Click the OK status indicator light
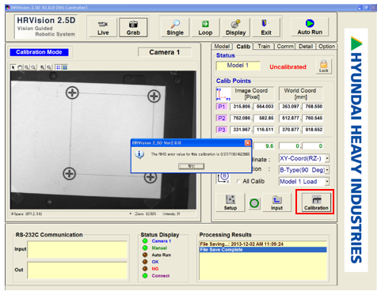381x295 pixels. pos(145,262)
